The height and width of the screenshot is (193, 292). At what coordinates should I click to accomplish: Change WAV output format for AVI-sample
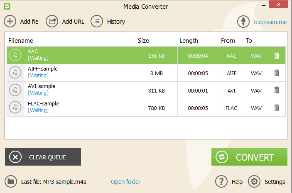point(256,91)
